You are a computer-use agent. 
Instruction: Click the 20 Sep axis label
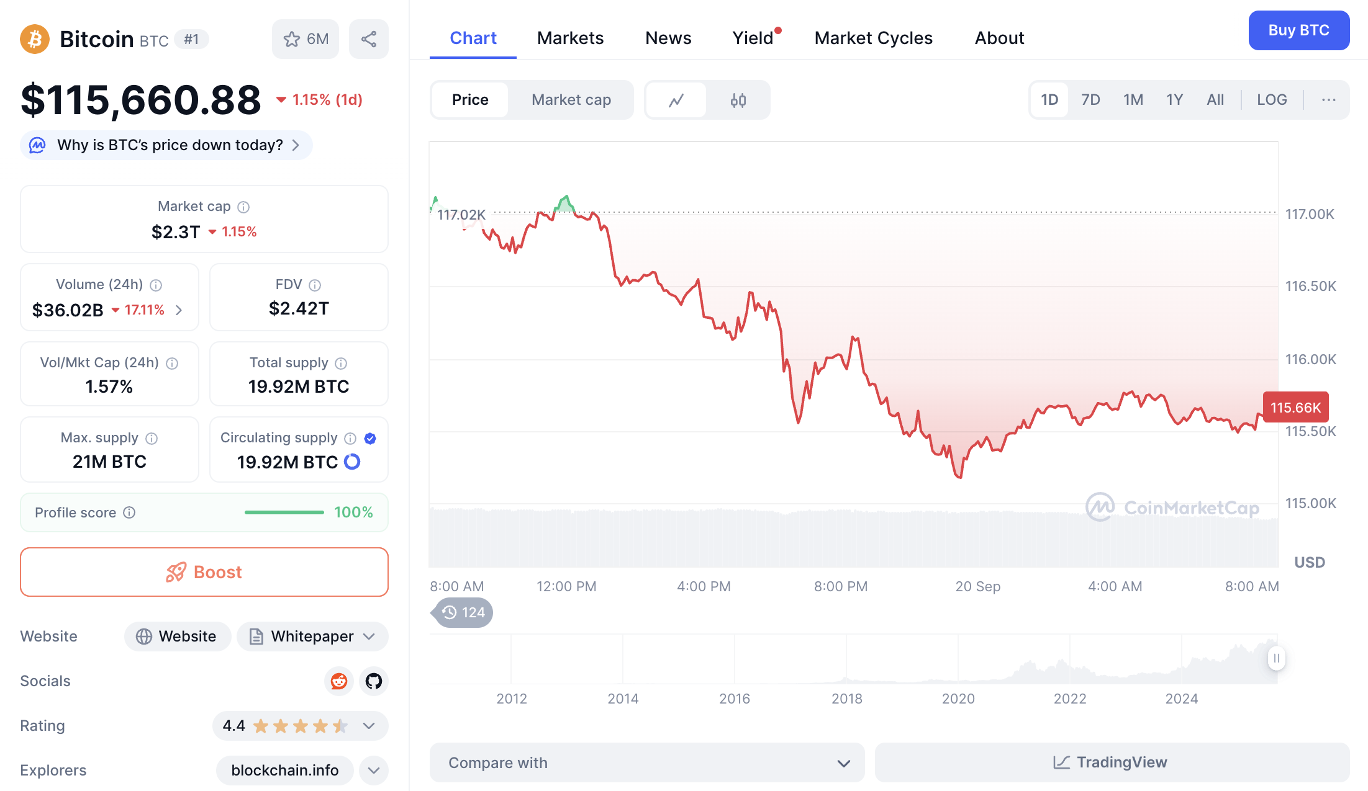(978, 586)
